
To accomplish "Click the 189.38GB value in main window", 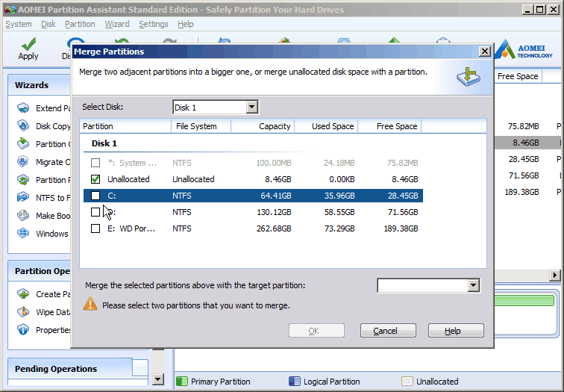I will (521, 192).
